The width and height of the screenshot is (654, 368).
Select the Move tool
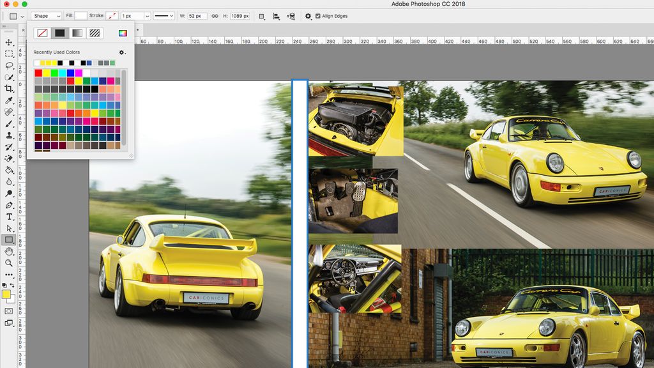[x=8, y=43]
